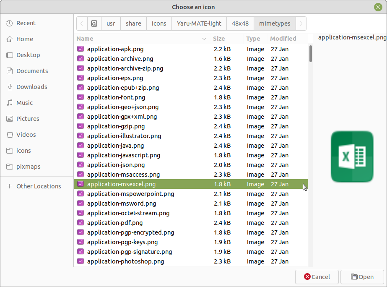Click the image icon of application-font.png
Viewport: 387px width, 287px height.
[x=81, y=97]
